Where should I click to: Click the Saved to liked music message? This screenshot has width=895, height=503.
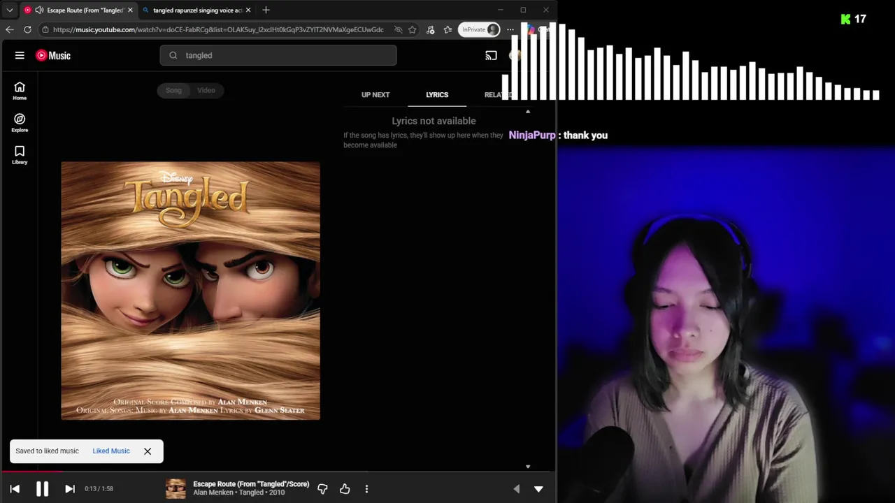[47, 451]
